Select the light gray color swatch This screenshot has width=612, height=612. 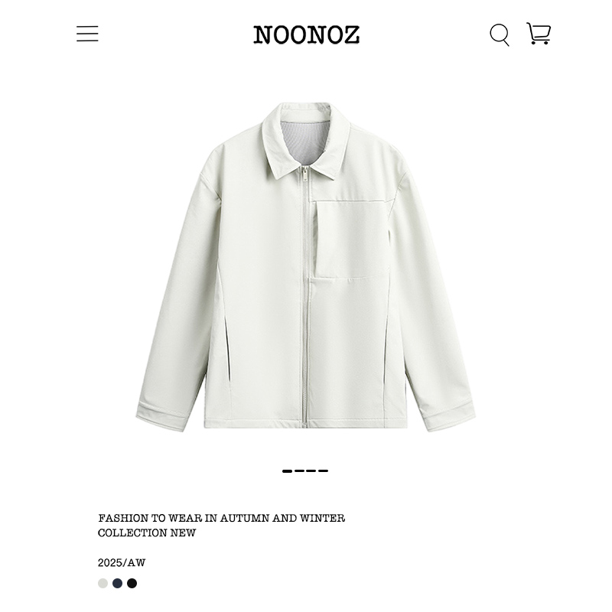click(103, 583)
